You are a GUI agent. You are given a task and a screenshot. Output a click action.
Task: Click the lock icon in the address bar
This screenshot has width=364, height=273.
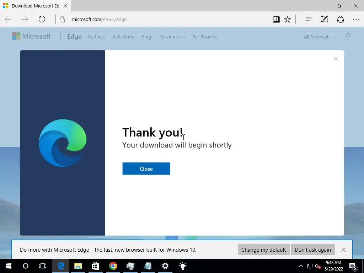[62, 19]
